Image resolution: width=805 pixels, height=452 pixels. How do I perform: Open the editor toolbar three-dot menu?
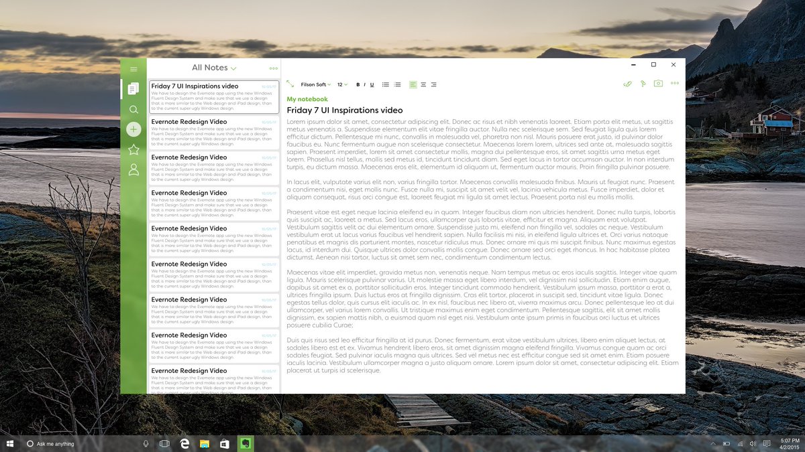pyautogui.click(x=674, y=84)
